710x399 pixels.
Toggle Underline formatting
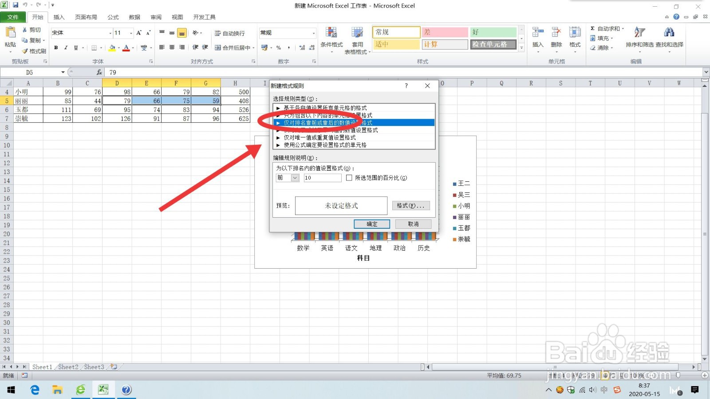(x=76, y=47)
